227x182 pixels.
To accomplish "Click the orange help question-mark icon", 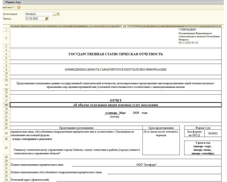I will (x=19, y=7).
